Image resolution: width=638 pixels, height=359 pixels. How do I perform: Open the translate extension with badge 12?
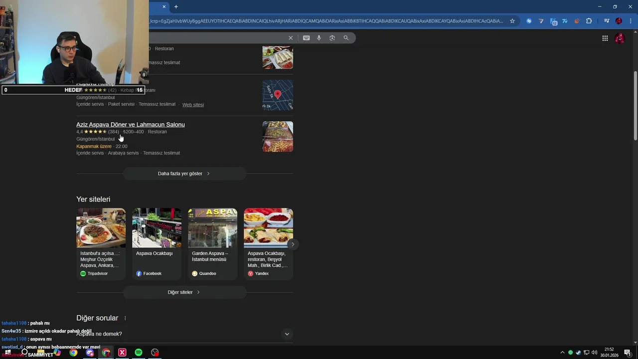click(553, 21)
